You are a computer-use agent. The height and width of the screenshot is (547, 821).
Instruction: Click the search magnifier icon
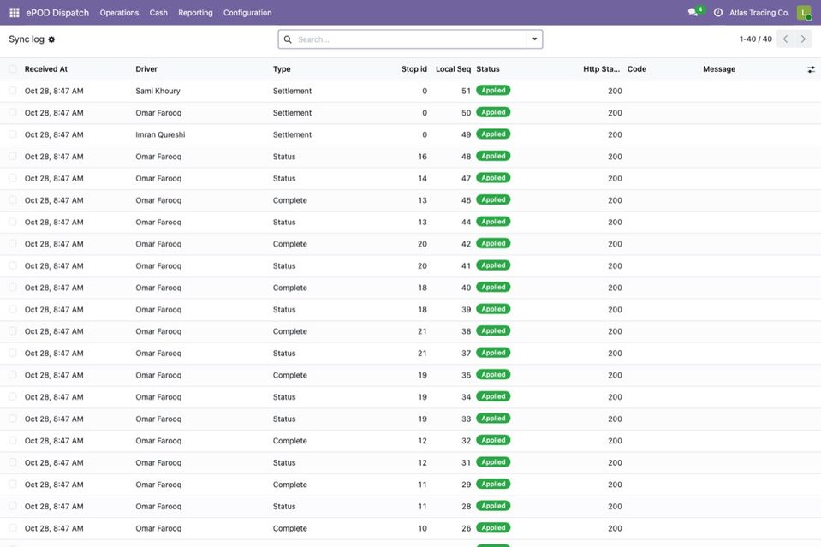tap(288, 39)
